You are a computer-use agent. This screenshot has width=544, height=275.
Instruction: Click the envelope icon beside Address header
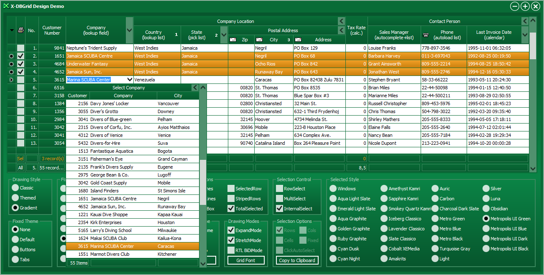(298, 40)
